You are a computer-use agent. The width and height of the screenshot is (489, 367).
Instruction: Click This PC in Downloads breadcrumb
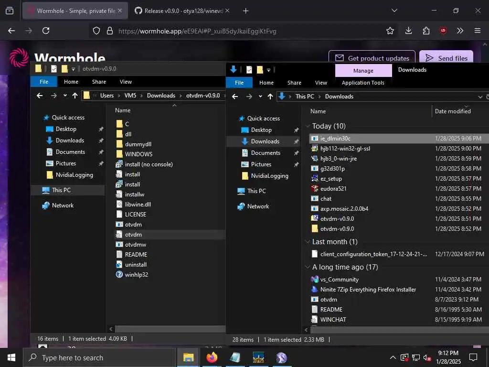(305, 97)
